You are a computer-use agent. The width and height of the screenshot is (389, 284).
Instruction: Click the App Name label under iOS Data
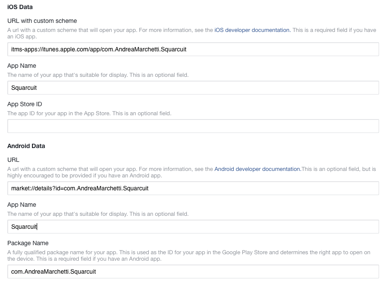coord(22,66)
